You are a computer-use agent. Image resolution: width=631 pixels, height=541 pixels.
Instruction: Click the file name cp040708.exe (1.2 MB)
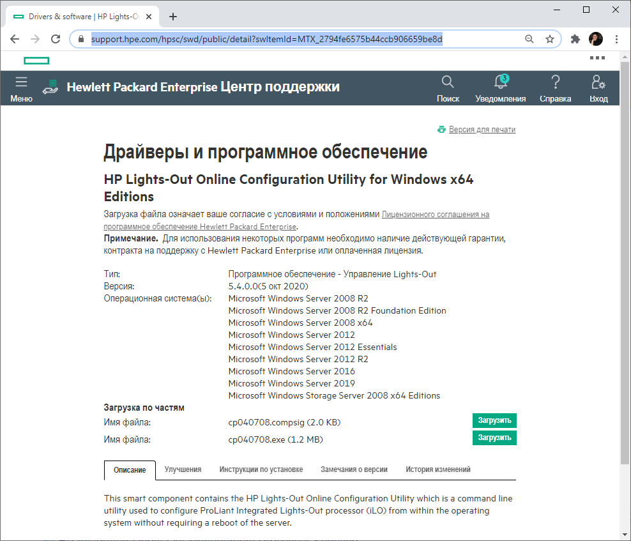click(x=275, y=439)
